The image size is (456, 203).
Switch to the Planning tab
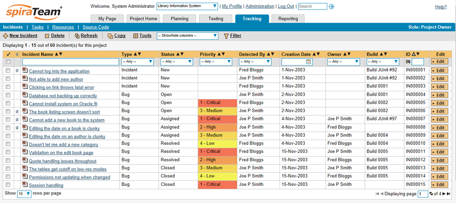click(x=179, y=19)
